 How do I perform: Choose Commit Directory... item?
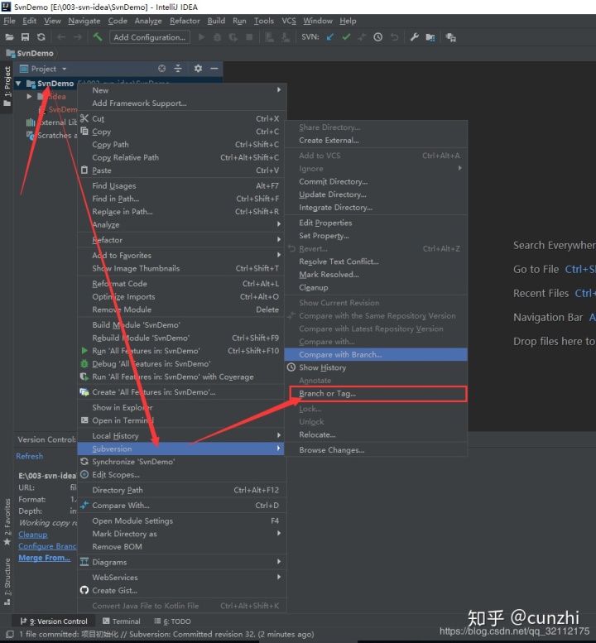pyautogui.click(x=376, y=182)
